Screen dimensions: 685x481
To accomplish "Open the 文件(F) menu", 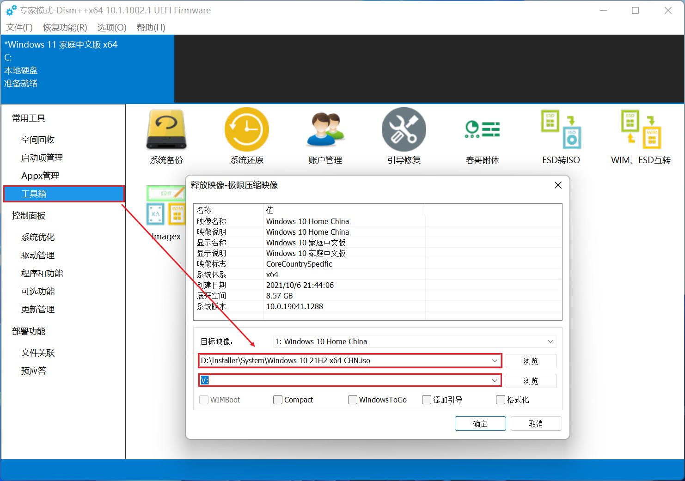I will tap(19, 28).
